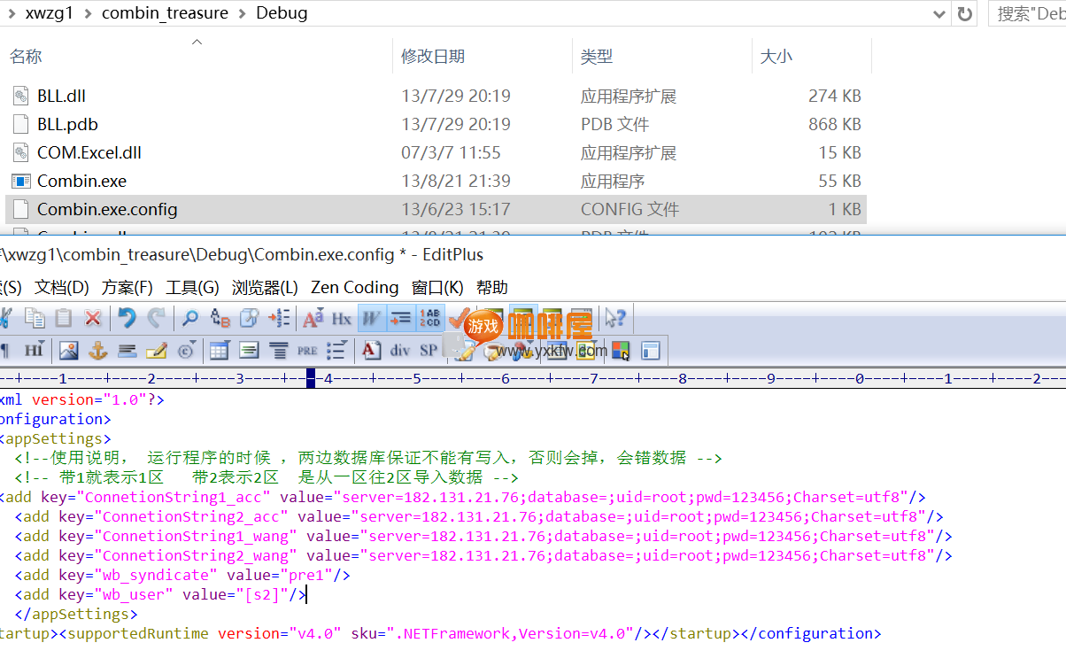Click the red Delete X icon
The image size is (1066, 666).
pos(92,318)
